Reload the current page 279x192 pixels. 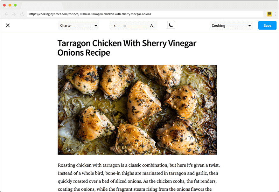pyautogui.click(x=22, y=14)
